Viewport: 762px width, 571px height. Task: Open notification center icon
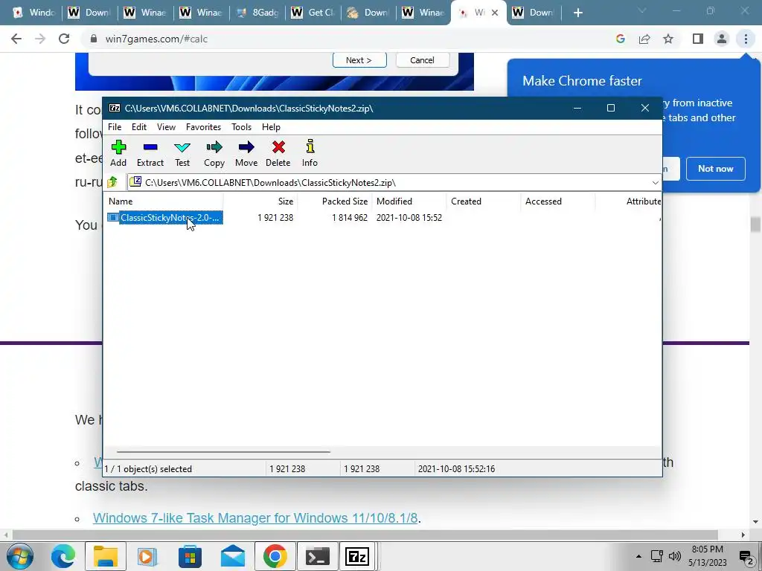click(x=746, y=556)
